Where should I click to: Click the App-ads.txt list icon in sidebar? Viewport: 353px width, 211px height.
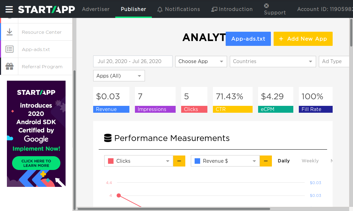point(9,49)
